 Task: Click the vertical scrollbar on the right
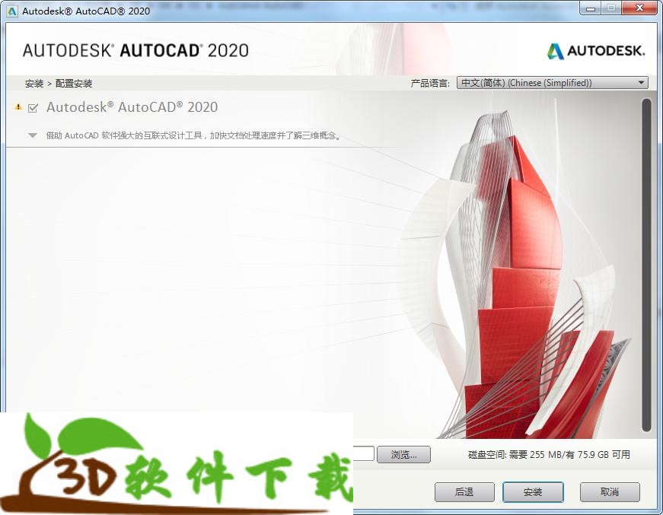point(646,265)
